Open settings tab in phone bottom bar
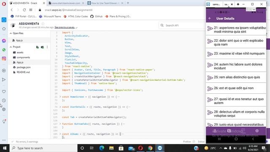The height and width of the screenshot is (152, 270). (x=257, y=131)
